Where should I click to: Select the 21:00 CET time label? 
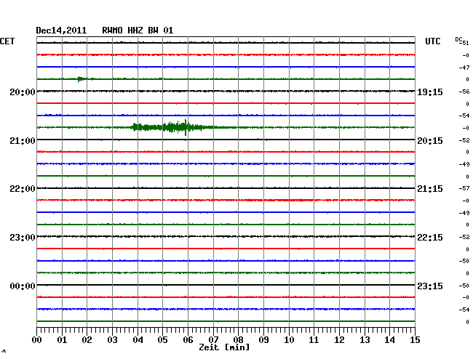[23, 141]
